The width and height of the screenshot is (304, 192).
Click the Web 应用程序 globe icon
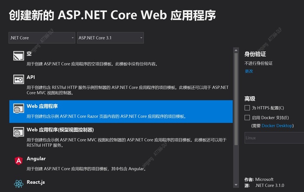pos(19,108)
